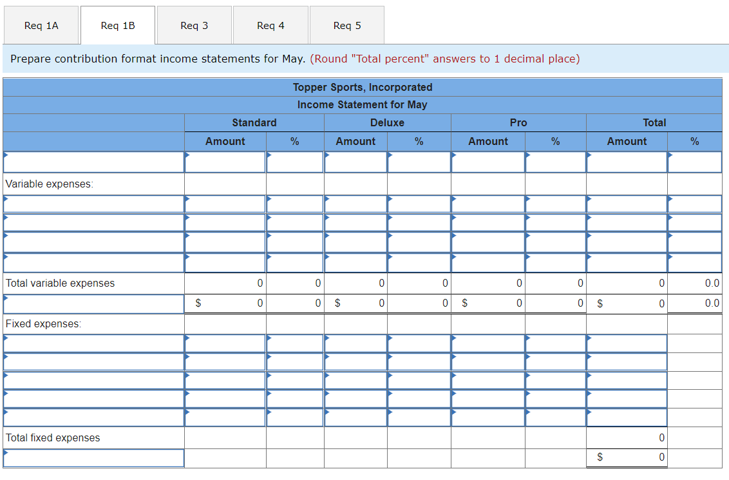Click Pro Amount cell of first fixed expense row

[488, 343]
